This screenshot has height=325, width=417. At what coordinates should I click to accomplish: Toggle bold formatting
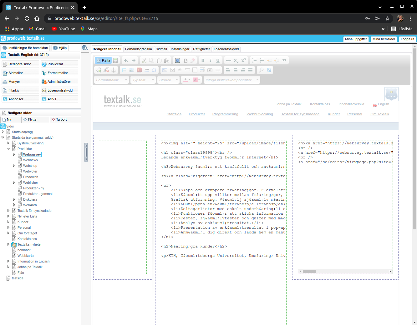pos(203,60)
